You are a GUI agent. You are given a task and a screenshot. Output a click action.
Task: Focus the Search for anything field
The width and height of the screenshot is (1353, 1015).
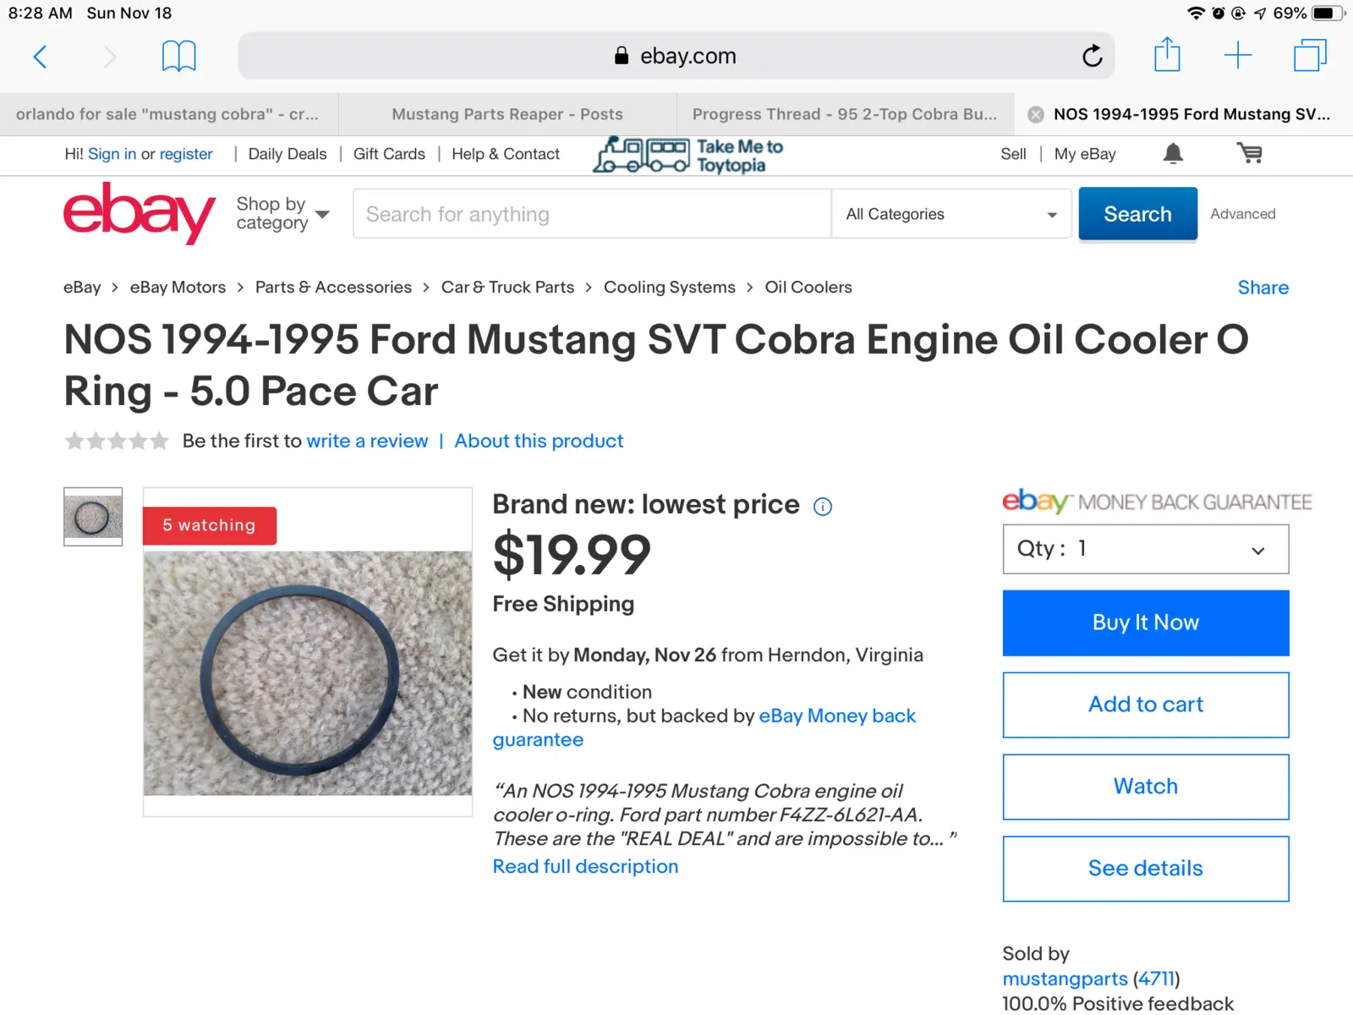(x=592, y=214)
